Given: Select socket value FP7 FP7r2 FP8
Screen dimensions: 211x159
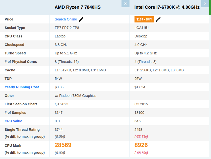Looking at the screenshot, I should pos(67,28).
